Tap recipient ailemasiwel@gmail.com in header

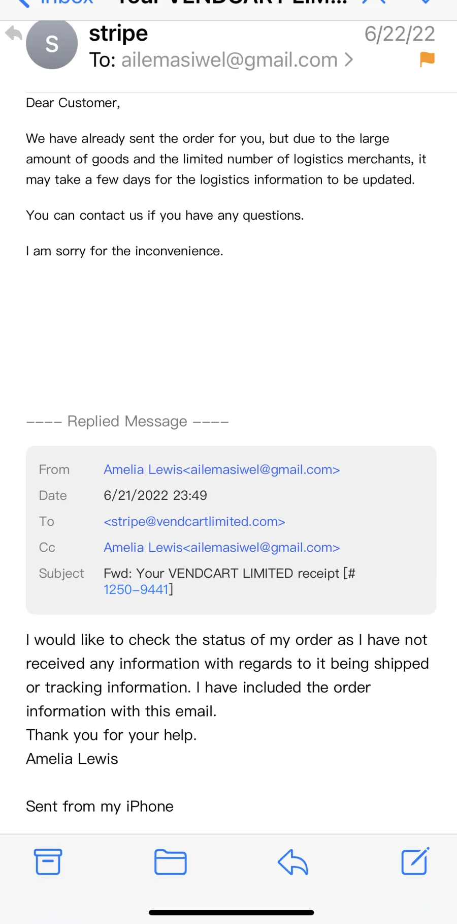coord(230,60)
